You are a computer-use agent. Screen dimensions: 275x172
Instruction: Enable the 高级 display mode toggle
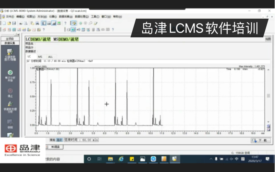coord(59,140)
